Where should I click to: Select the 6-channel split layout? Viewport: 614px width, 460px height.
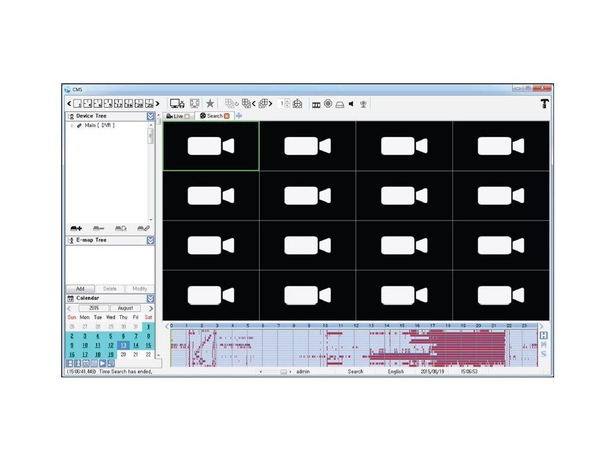pyautogui.click(x=98, y=104)
